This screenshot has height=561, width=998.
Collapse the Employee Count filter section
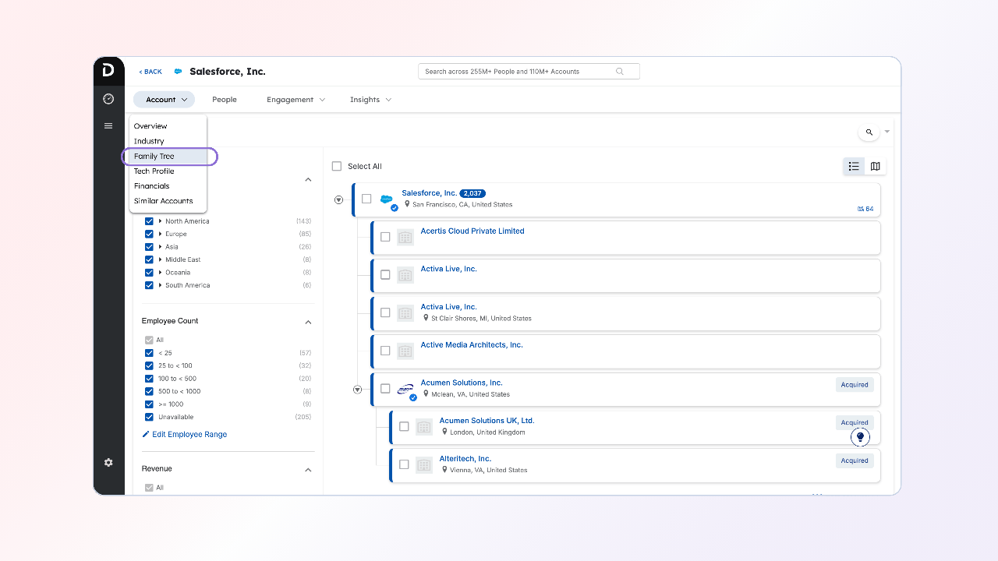[308, 322]
